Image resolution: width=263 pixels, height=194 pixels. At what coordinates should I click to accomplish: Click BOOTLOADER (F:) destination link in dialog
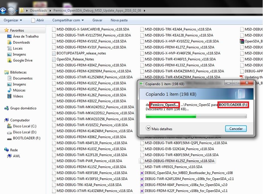(233, 105)
